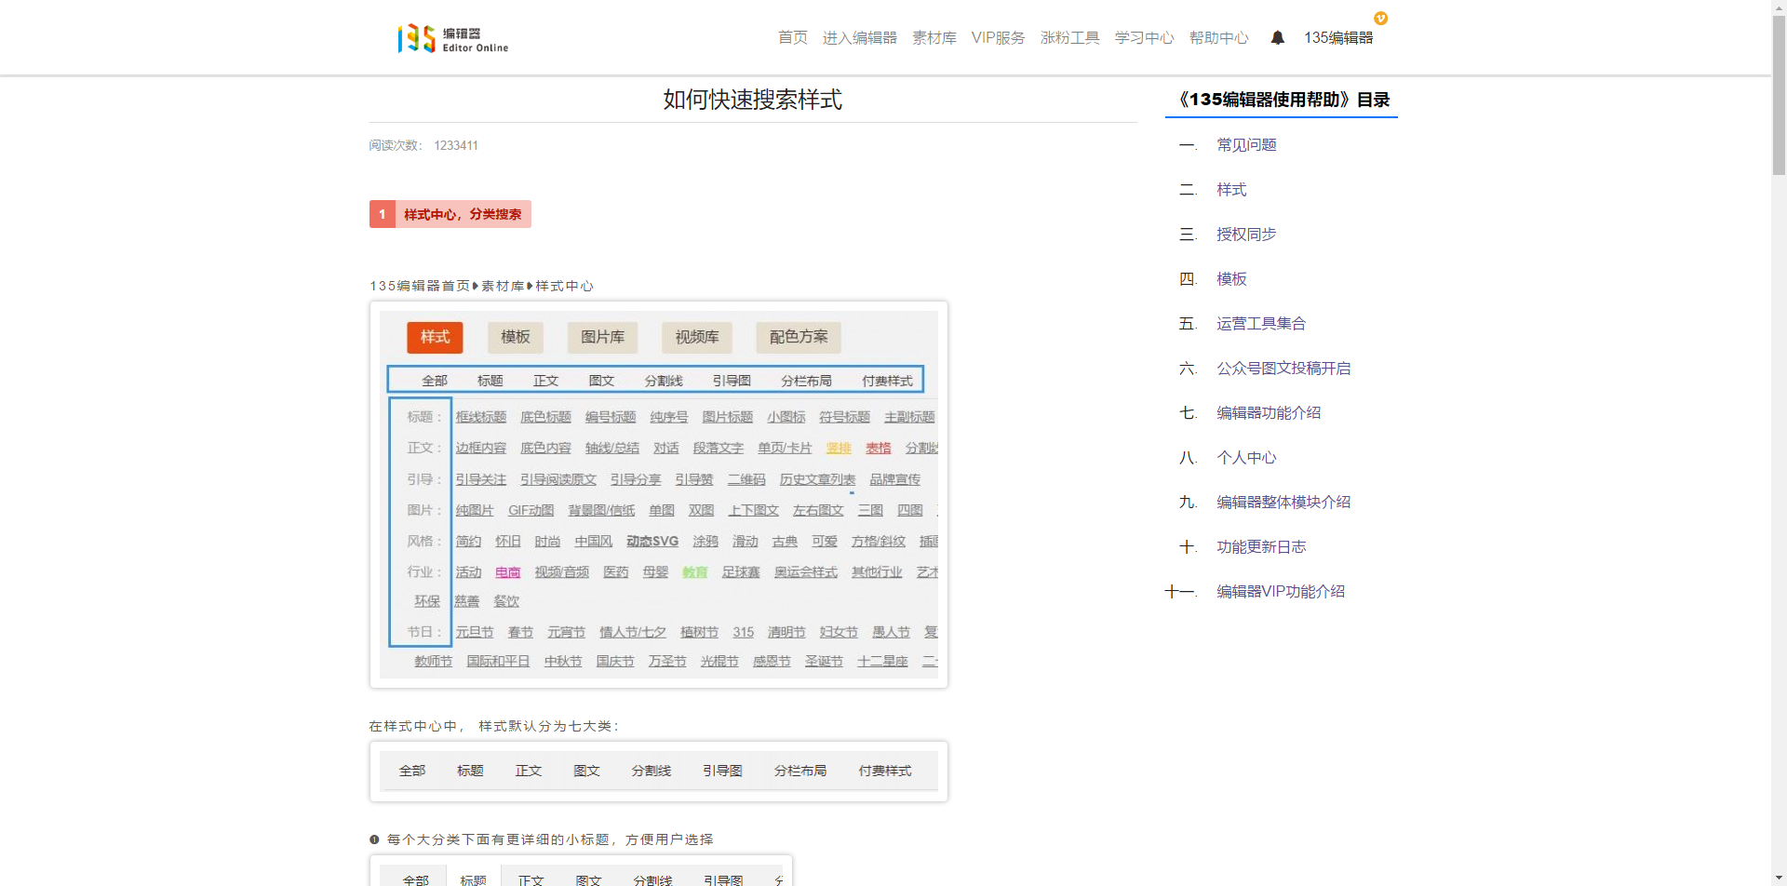Open the 涨粉工具 menu item
The image size is (1787, 886).
coord(1070,37)
